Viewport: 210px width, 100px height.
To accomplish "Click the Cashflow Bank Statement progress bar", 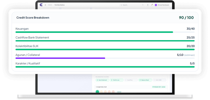I will tap(105, 41).
